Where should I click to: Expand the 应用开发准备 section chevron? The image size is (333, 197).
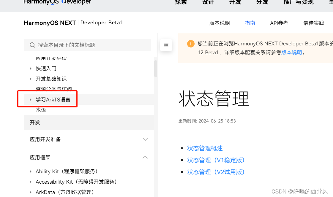point(145,139)
